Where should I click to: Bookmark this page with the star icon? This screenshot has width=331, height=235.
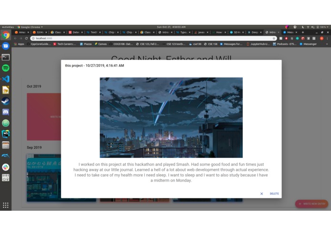[x=274, y=39]
